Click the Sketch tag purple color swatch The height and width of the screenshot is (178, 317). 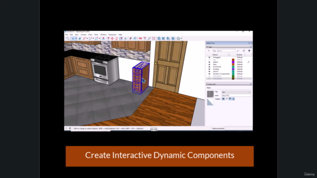(233, 62)
